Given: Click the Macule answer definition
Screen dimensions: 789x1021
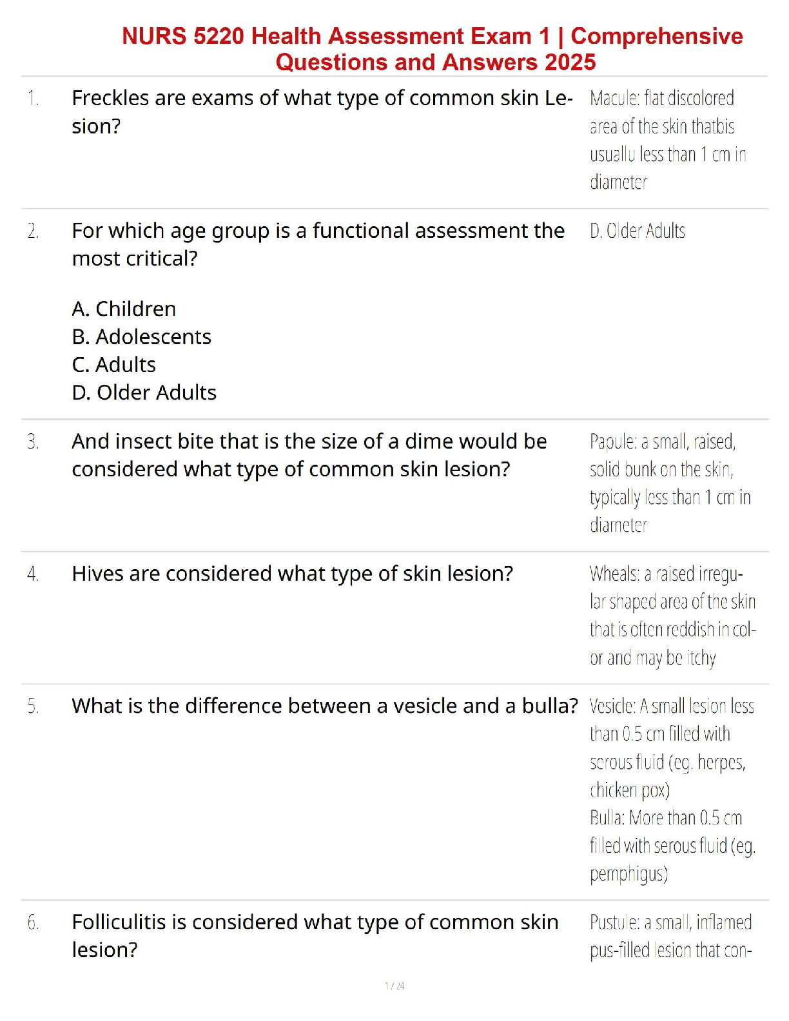Looking at the screenshot, I should (x=668, y=139).
